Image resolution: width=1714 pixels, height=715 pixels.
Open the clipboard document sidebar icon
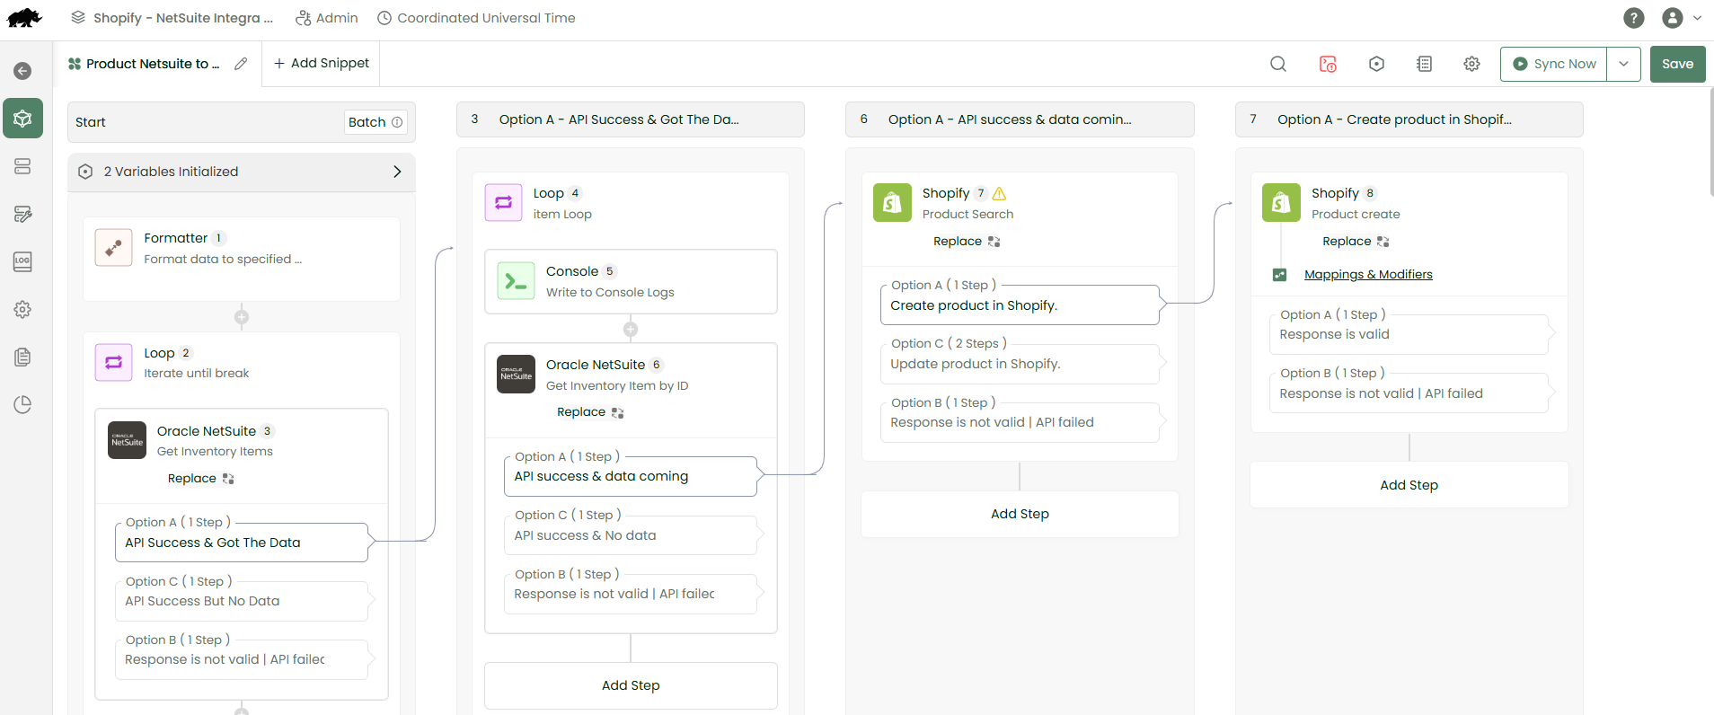click(x=23, y=357)
